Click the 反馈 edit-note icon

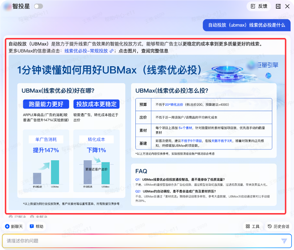click(253, 7)
